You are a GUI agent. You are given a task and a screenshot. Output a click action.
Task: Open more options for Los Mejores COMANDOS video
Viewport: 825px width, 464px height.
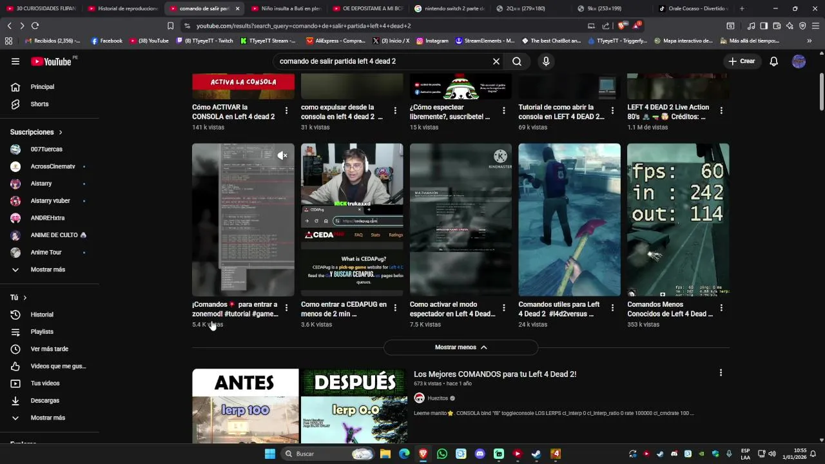(721, 372)
